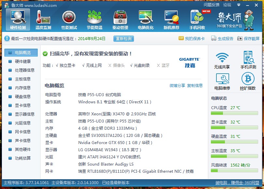Click the 电脑维修 PC repair icon
264x189 pixels.
222,81
